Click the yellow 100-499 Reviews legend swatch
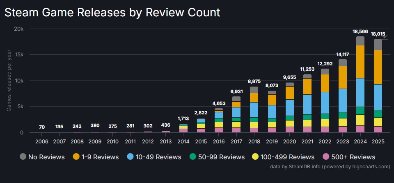The width and height of the screenshot is (394, 183). click(x=254, y=157)
